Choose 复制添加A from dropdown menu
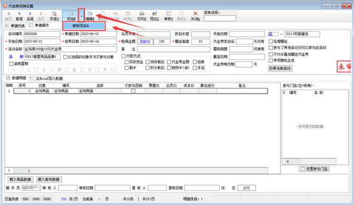 [x=84, y=26]
